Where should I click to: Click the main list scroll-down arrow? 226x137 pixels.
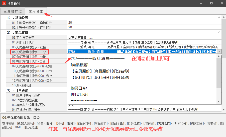click(x=223, y=110)
